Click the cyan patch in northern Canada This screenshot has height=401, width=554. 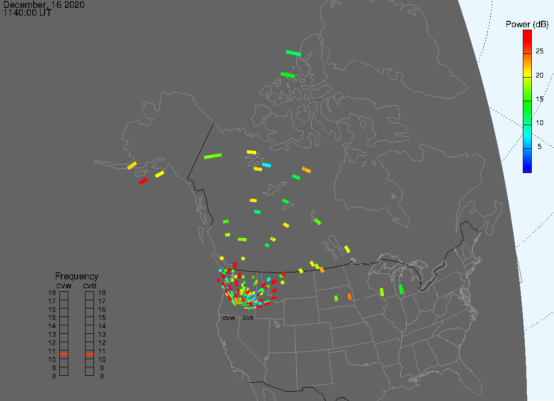(x=267, y=165)
